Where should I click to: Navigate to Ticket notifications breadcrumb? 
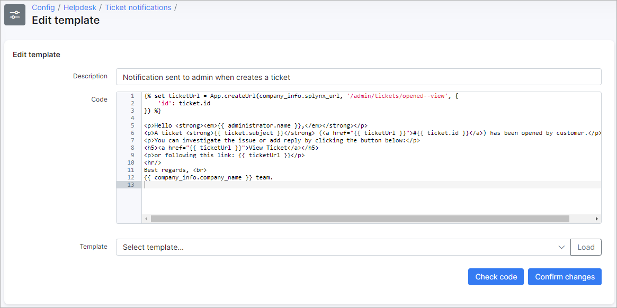(x=138, y=7)
